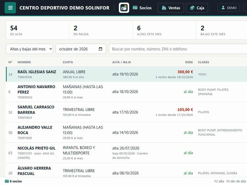The height and width of the screenshot is (185, 247).
Task: Click the 'octubre de 2026' month field
Action: point(81,49)
